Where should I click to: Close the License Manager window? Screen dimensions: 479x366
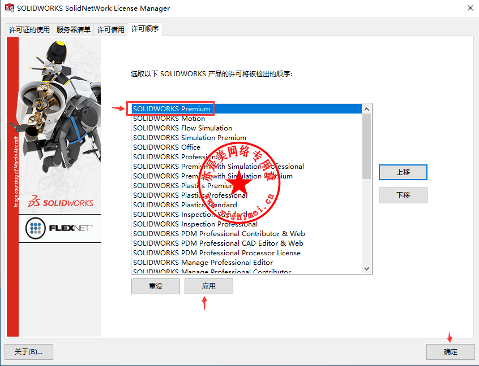(x=471, y=8)
